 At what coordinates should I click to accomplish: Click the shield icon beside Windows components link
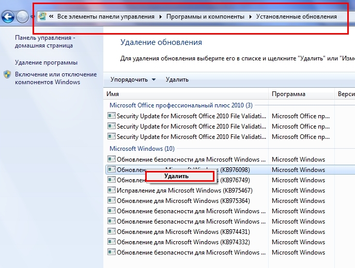(x=7, y=74)
